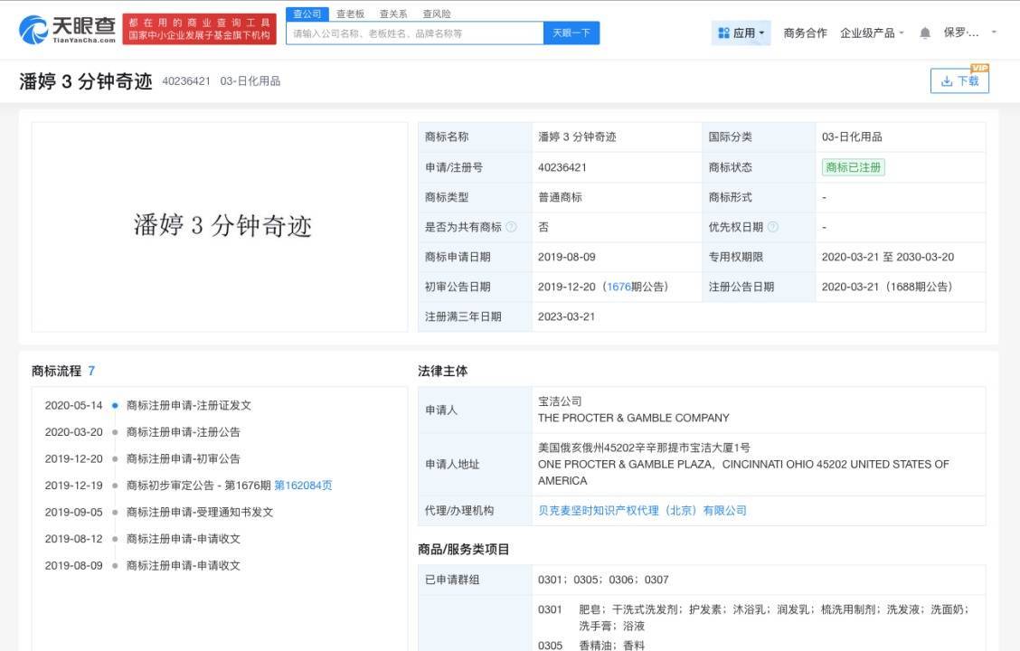The height and width of the screenshot is (651, 1020).
Task: Click the 商务合作 menu item
Action: point(804,33)
